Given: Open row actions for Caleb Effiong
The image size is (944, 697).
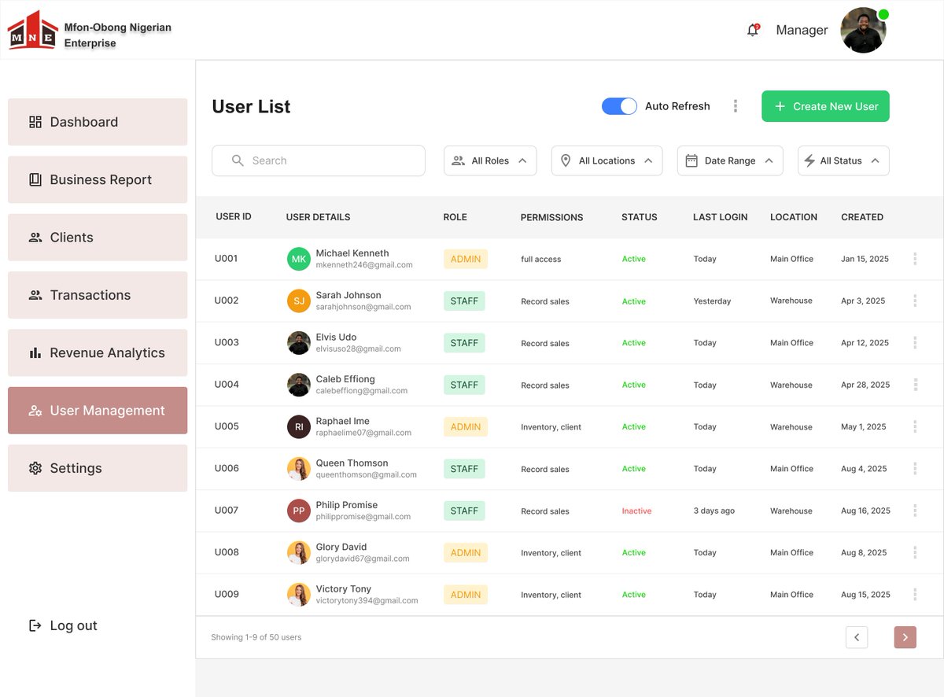Looking at the screenshot, I should click(x=915, y=385).
